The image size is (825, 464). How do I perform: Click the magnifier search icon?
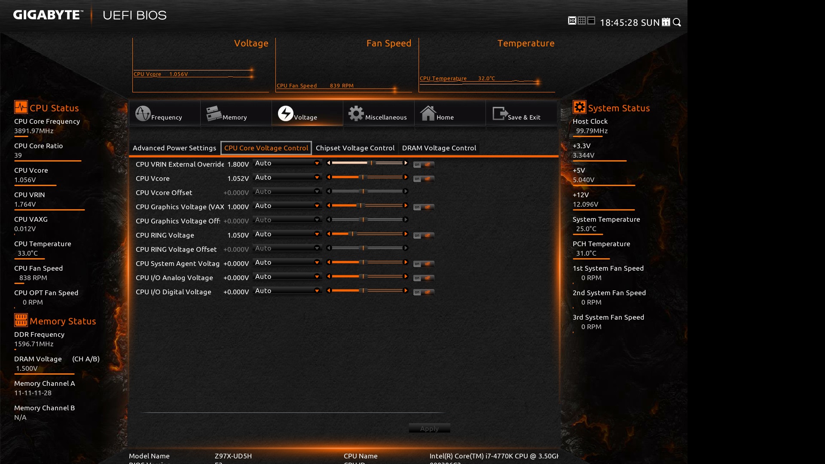[x=677, y=22]
